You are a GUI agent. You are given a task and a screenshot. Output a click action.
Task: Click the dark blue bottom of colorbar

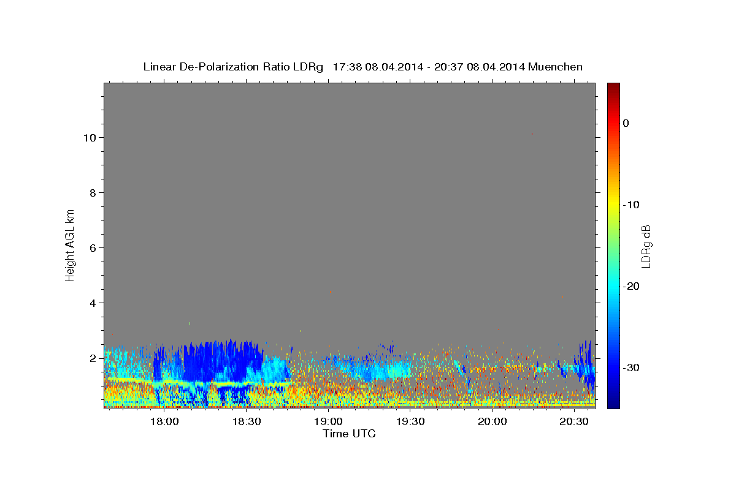tap(613, 401)
